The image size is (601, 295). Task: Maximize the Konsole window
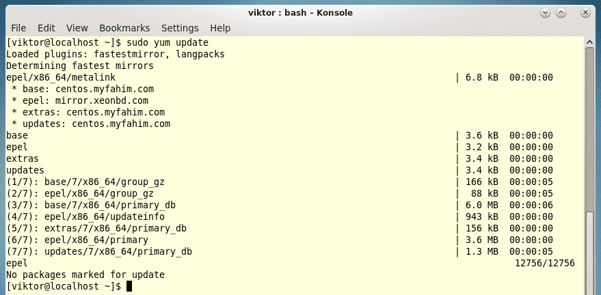(x=560, y=13)
